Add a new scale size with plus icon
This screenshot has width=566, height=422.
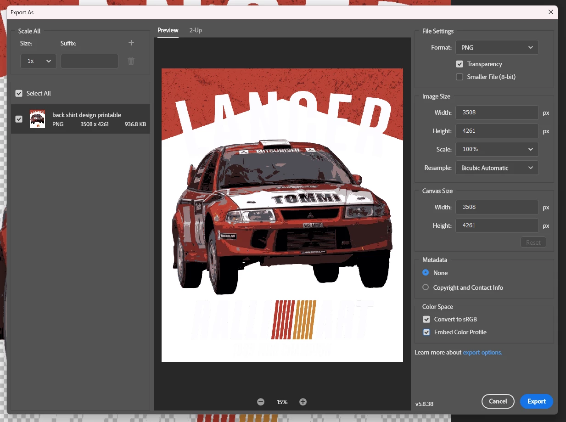click(x=131, y=43)
